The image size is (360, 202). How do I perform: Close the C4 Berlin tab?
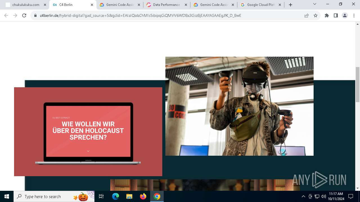(92, 5)
